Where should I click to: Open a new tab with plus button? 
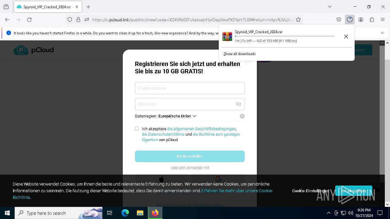[88, 7]
